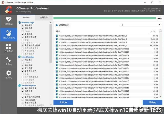
Task: Select the Custom Clean broom icon
Action: (9, 33)
